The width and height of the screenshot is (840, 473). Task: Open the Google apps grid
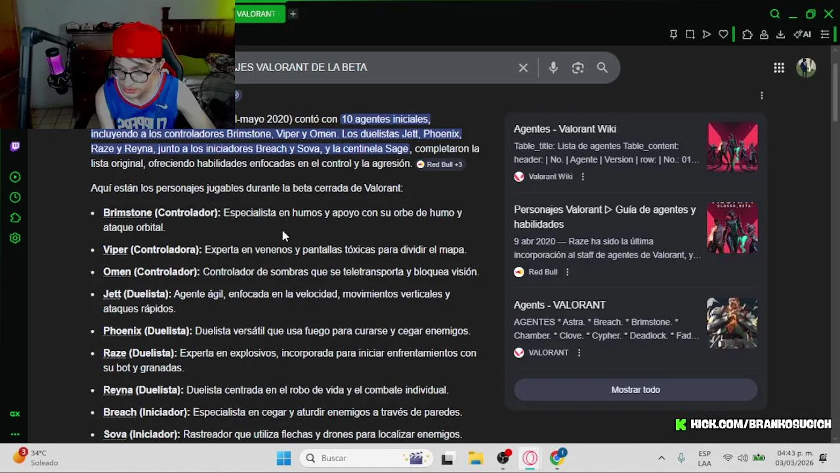pos(779,68)
